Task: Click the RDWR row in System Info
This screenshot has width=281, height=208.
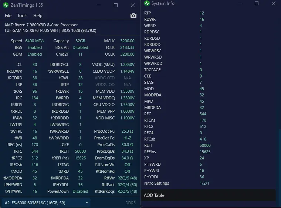Action: click(208, 19)
